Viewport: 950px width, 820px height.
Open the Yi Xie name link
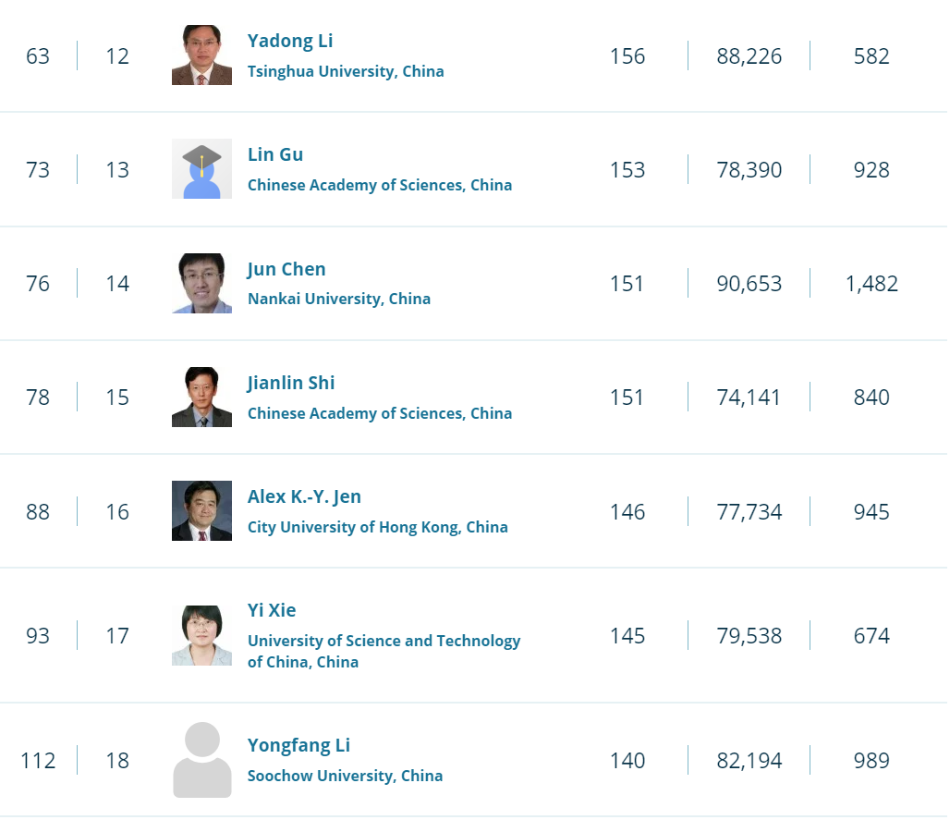[272, 610]
